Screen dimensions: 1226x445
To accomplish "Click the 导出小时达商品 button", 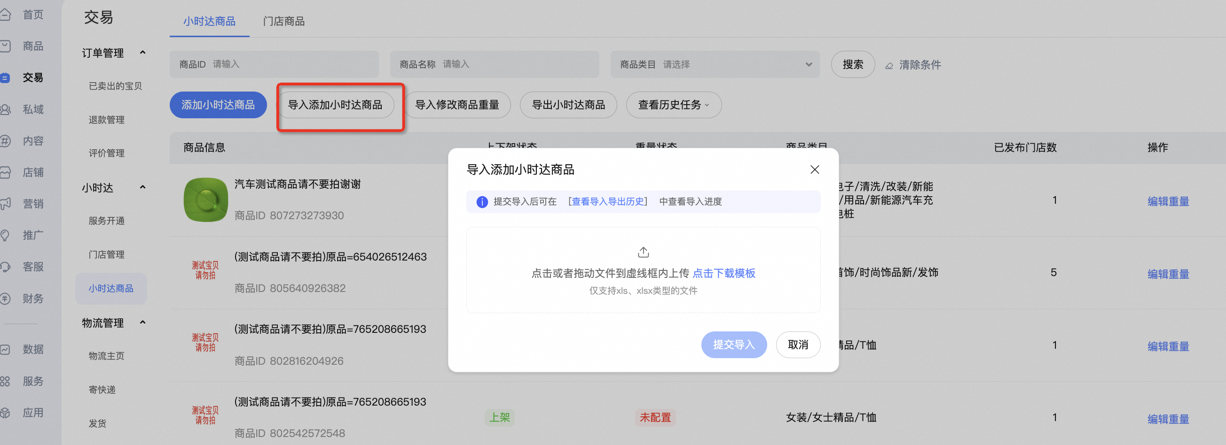I will pos(568,105).
